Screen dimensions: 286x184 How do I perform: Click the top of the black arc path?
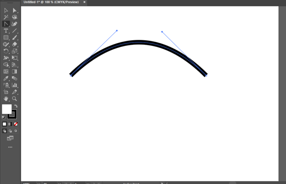(139, 42)
